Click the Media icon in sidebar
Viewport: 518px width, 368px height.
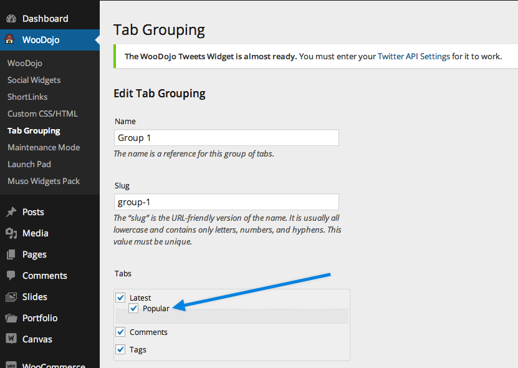pos(11,233)
